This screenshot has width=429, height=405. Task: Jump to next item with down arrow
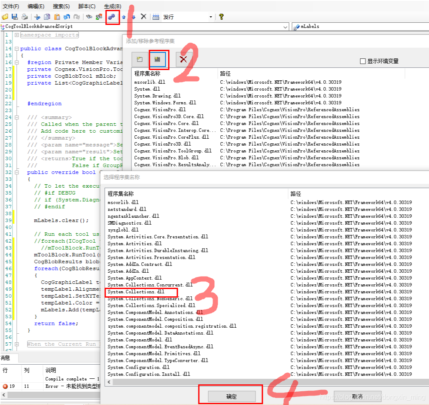pos(134,17)
